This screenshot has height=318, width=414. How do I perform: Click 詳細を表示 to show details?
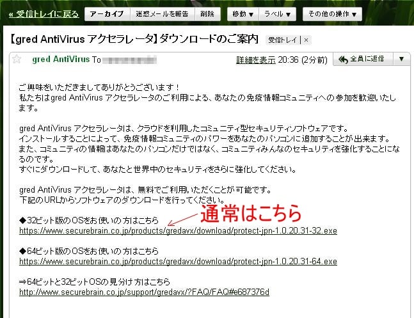point(254,60)
